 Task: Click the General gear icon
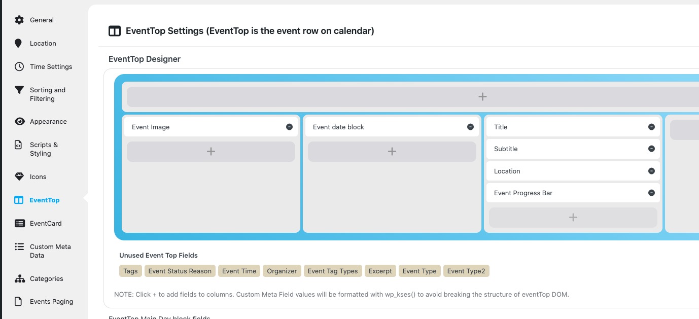(x=19, y=20)
